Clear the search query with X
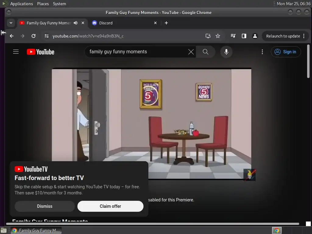This screenshot has height=234, width=312. [191, 52]
